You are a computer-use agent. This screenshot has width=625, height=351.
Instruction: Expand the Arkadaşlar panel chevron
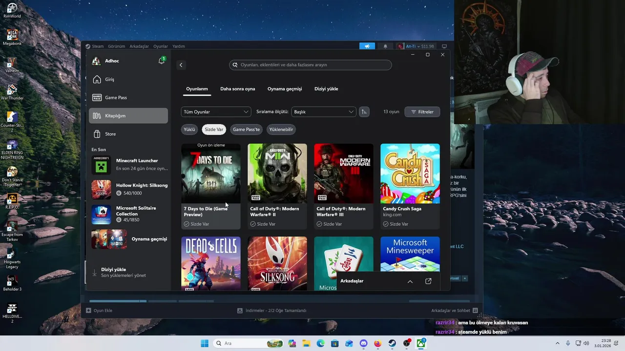(x=410, y=281)
